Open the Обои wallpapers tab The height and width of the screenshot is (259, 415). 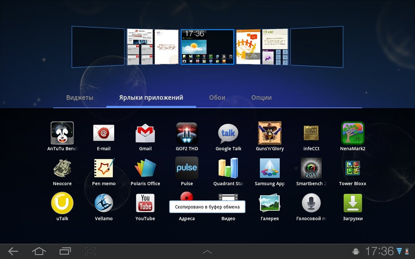point(217,98)
